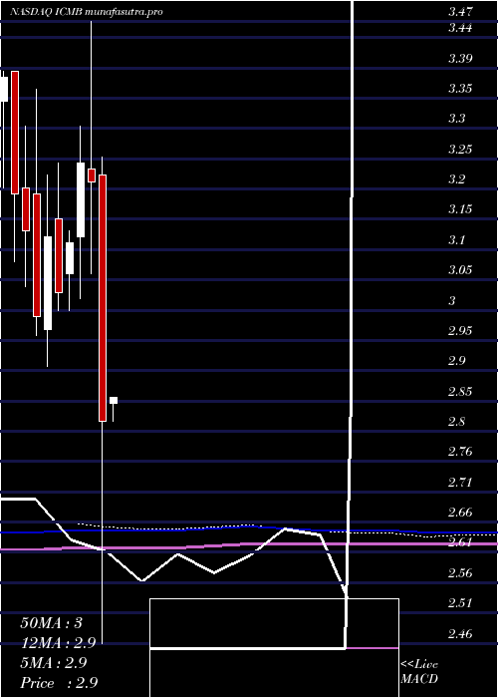Screen dimensions: 498x698
Task: Click the live MACD box outline
Action: (x=274, y=648)
